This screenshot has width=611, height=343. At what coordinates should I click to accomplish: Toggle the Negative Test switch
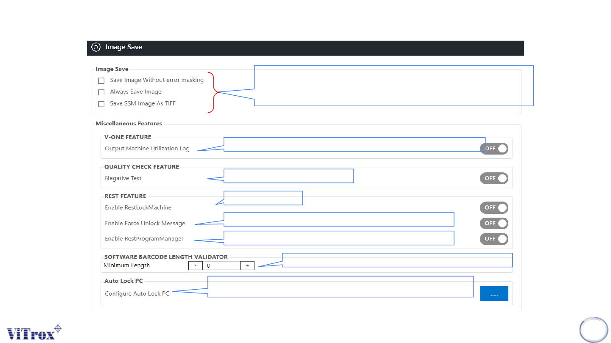pos(494,178)
